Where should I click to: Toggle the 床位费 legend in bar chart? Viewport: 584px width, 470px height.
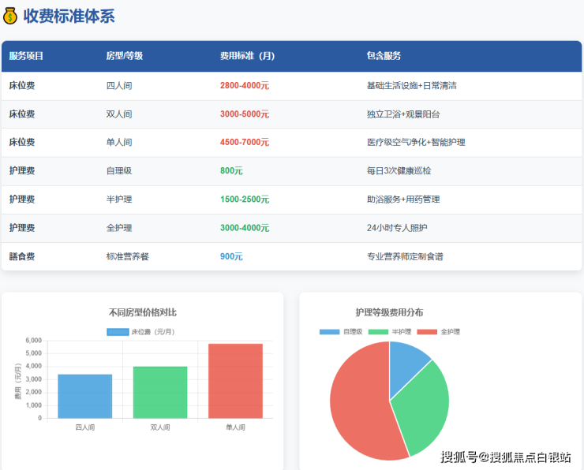click(140, 331)
